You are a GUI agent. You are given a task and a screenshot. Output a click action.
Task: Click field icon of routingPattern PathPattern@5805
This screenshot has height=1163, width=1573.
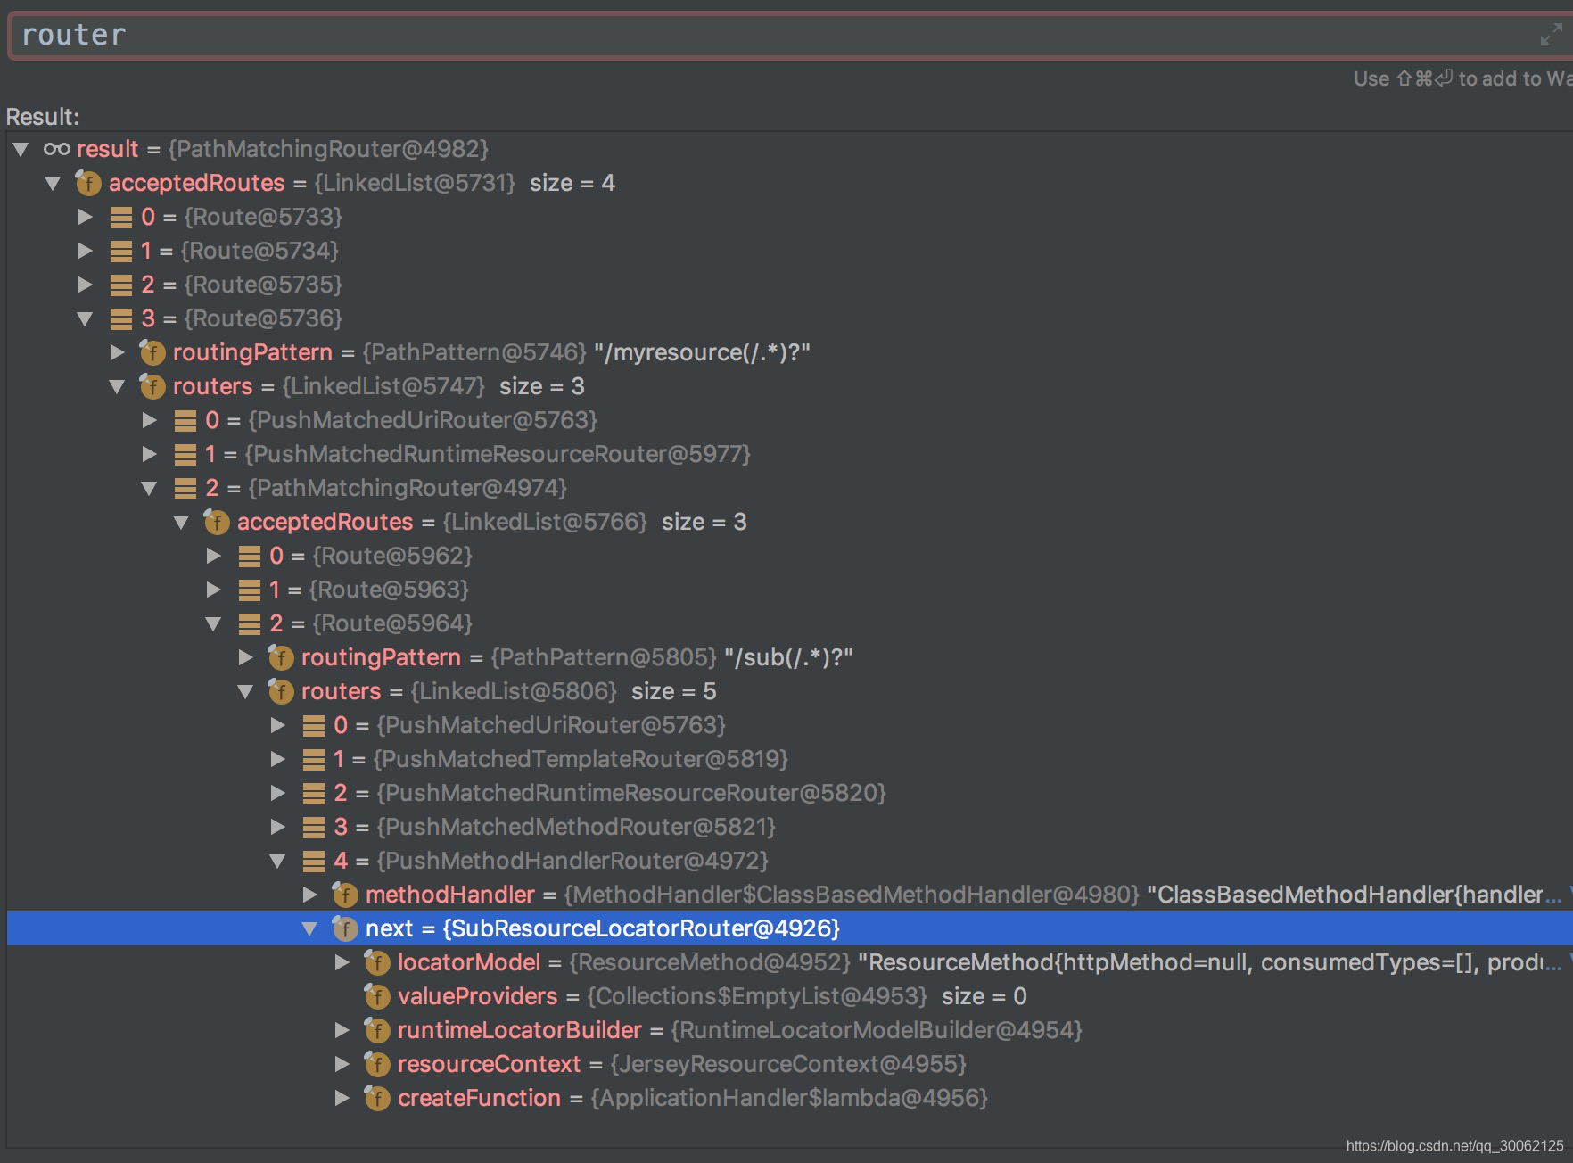[280, 657]
